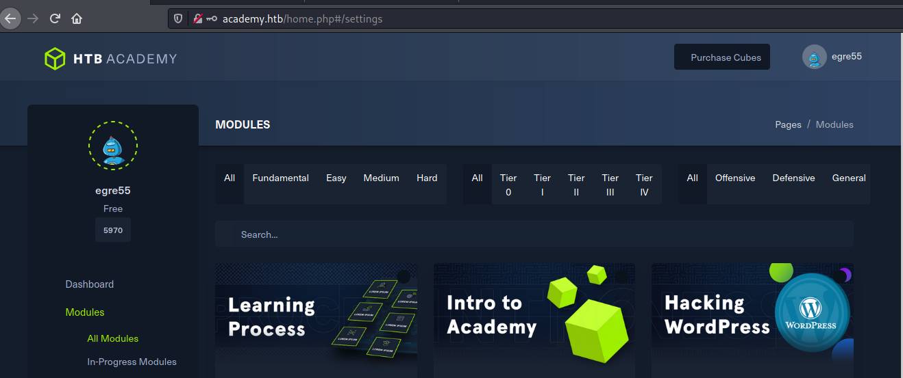This screenshot has width=903, height=378.
Task: Click the module Search field
Action: tap(534, 234)
